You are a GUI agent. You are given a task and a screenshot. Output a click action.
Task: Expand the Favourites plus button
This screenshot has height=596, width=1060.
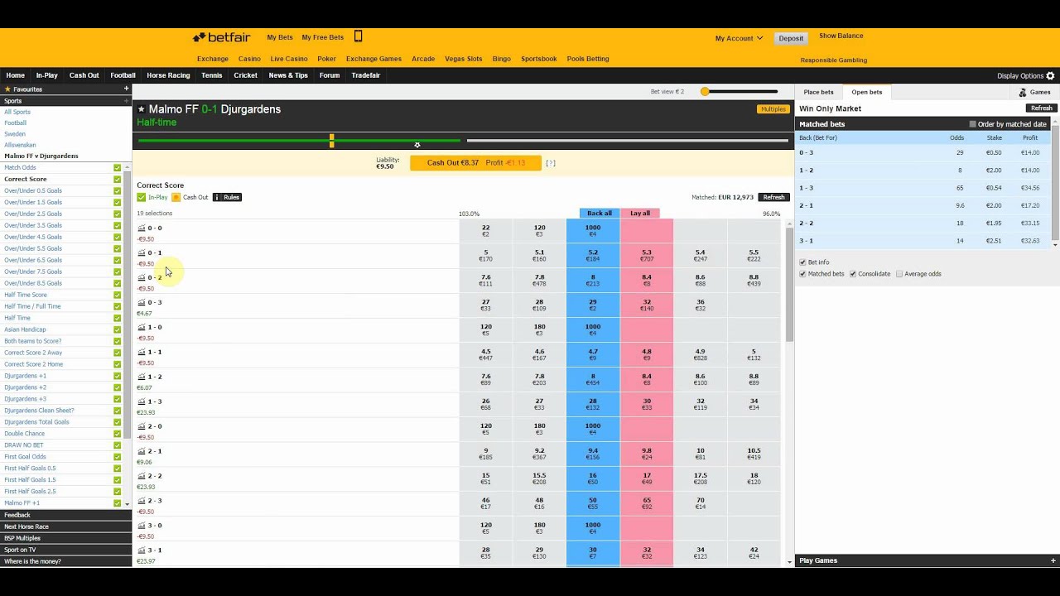click(127, 89)
